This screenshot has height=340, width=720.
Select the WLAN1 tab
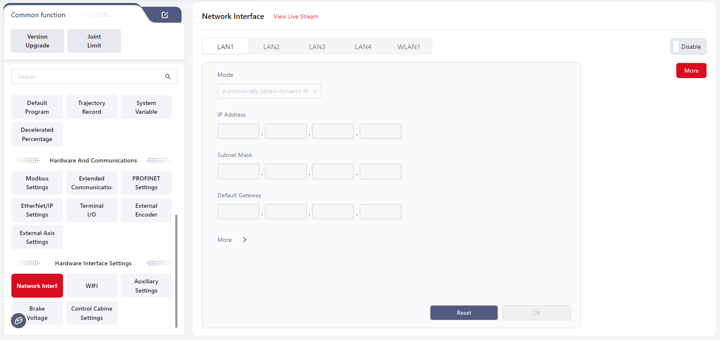click(x=409, y=47)
